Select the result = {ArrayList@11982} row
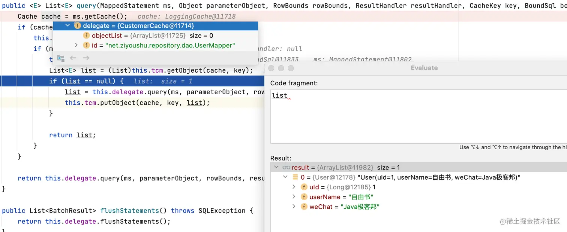This screenshot has height=232, width=567. [418, 167]
